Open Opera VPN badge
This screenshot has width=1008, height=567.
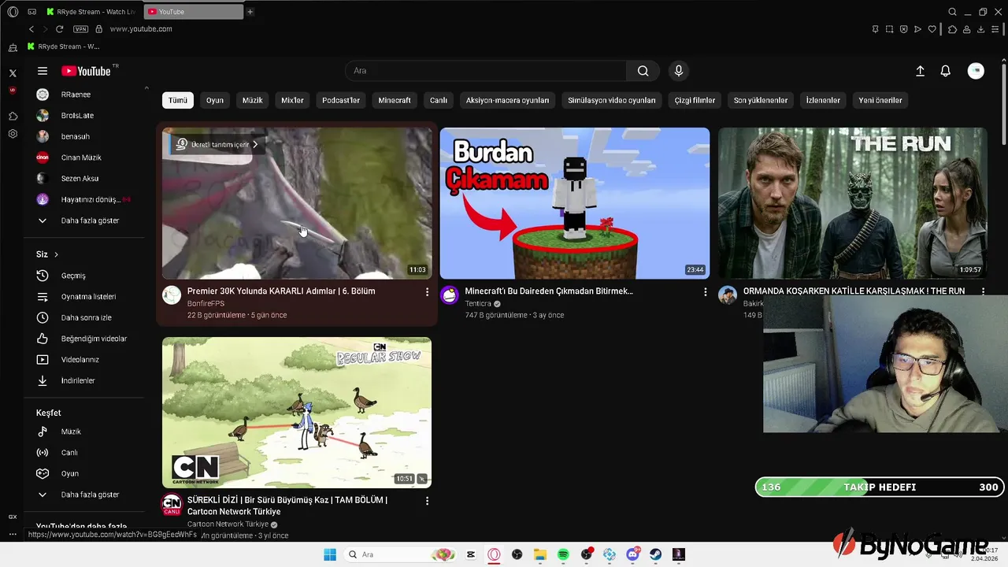pos(80,29)
